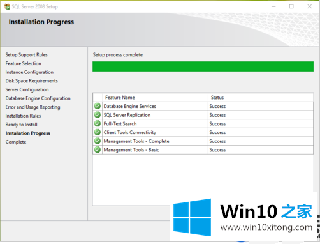
Task: Click the Feature Name column header
Action: point(120,98)
